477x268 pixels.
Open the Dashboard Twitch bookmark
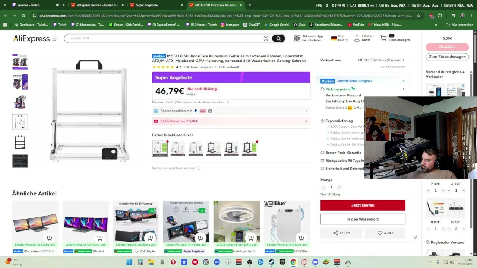pos(31,25)
